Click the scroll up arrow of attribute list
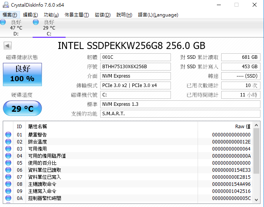 (256, 125)
